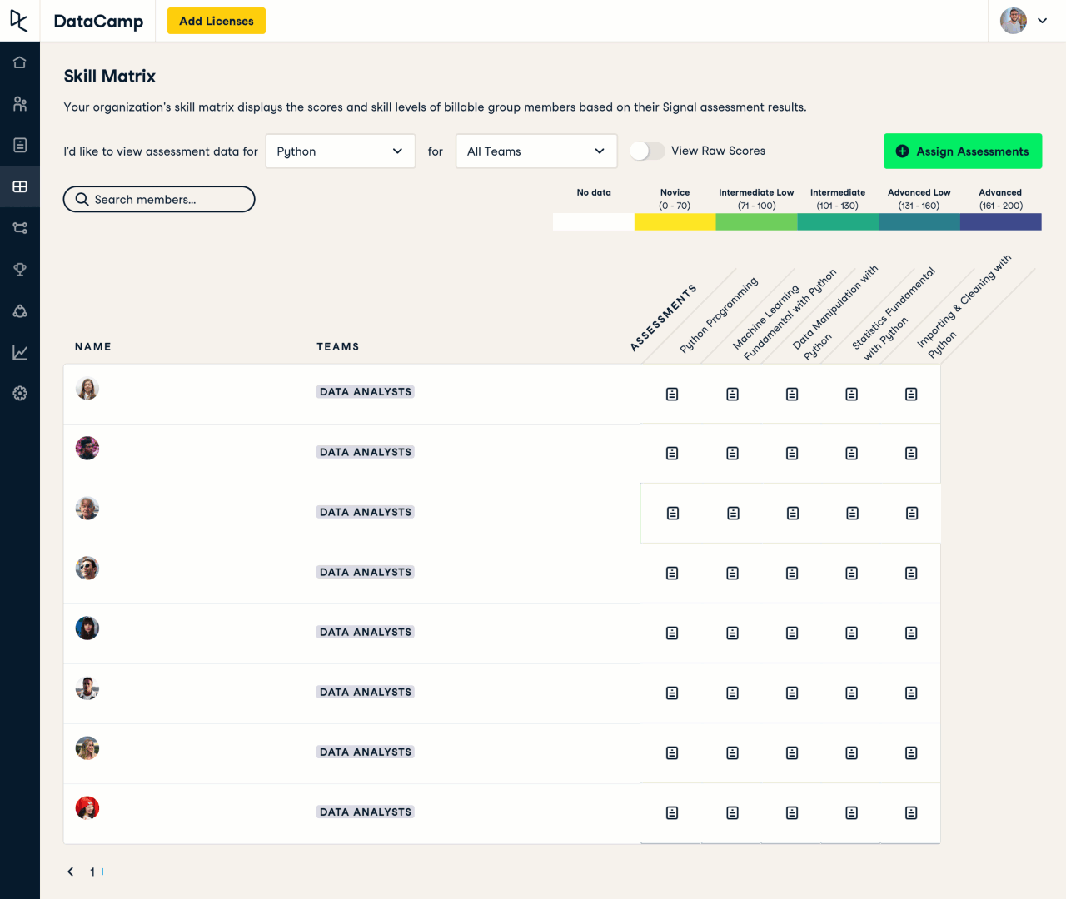This screenshot has width=1066, height=899.
Task: Click the Search members input field
Action: click(x=159, y=200)
